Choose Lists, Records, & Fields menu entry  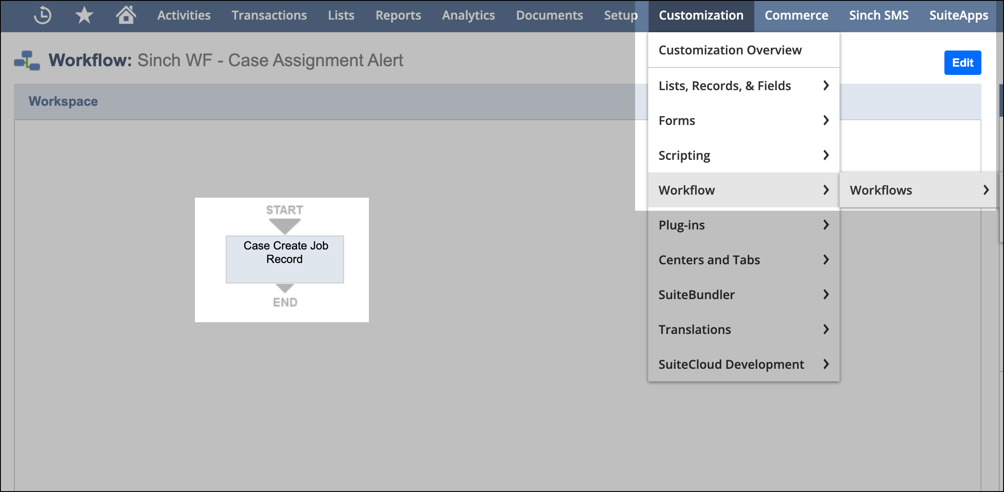point(743,85)
